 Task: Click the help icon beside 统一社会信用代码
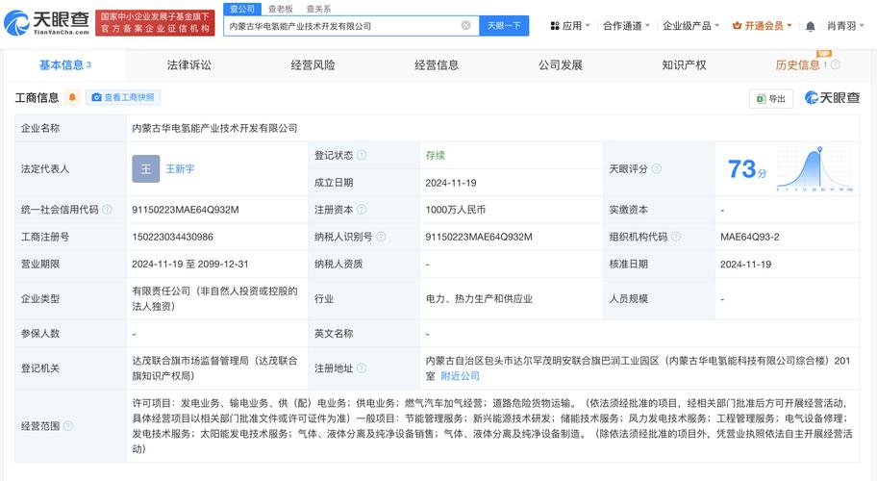pyautogui.click(x=107, y=210)
